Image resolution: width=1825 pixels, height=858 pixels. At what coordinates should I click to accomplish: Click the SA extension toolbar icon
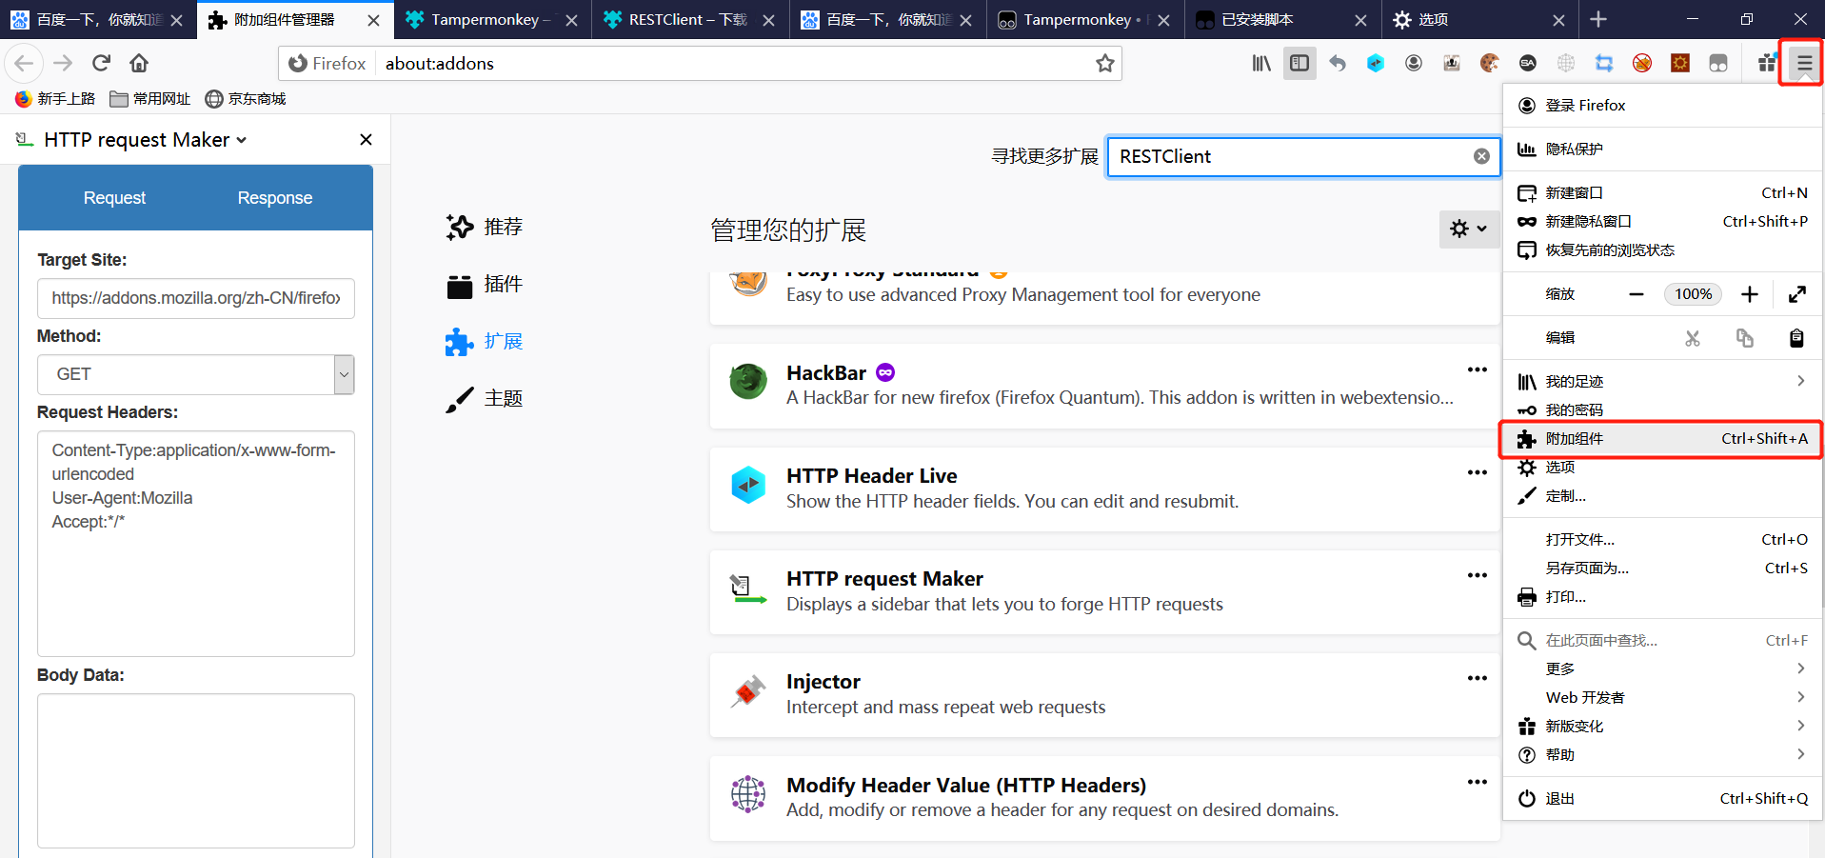coord(1527,63)
